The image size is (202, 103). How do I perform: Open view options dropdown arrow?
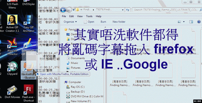point(184,22)
